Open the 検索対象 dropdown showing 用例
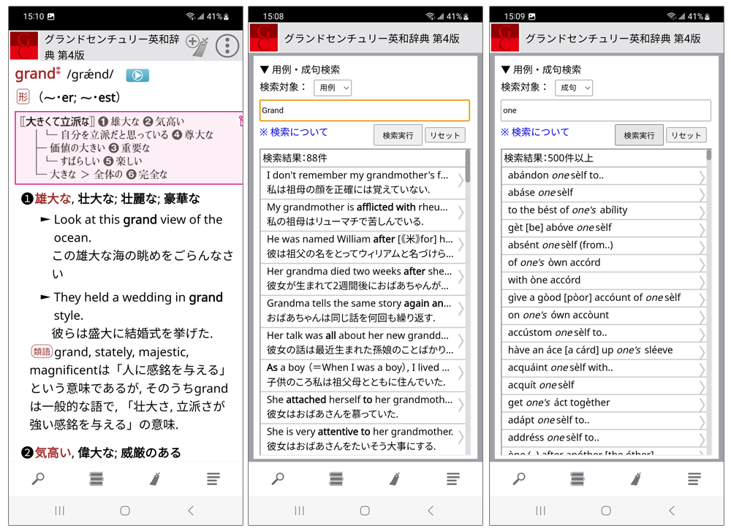Screen dimensions: 731x531 pyautogui.click(x=333, y=88)
